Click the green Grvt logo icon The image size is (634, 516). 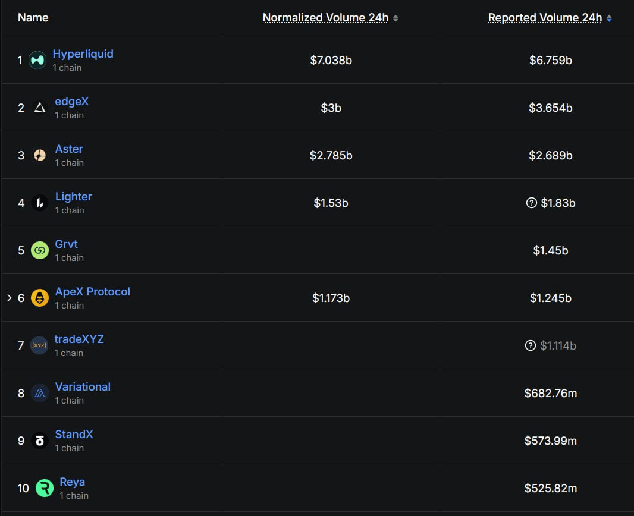coord(40,250)
